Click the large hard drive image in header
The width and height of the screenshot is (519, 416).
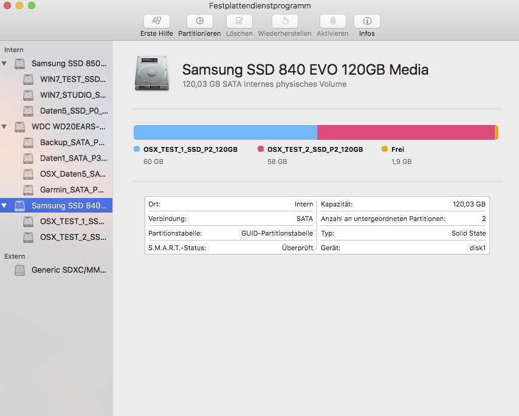(152, 73)
